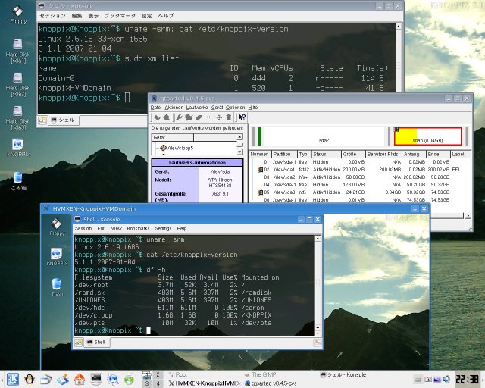
Task: Sort by the Größe column header
Action: (x=352, y=154)
